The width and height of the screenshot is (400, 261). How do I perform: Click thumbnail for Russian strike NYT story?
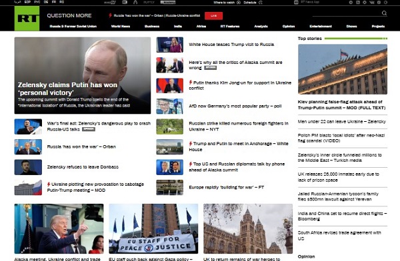pyautogui.click(x=169, y=127)
